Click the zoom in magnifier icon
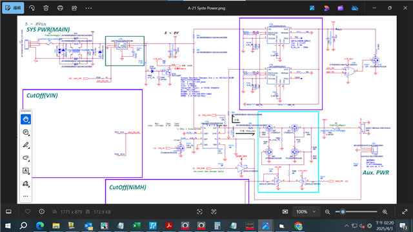Image resolution: width=413 pixels, height=232 pixels. 385,212
